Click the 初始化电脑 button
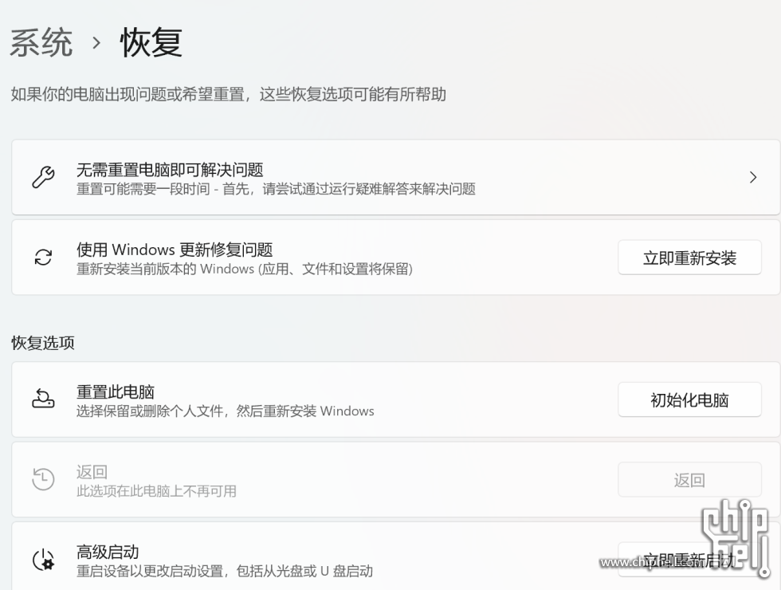This screenshot has width=781, height=590. (689, 399)
